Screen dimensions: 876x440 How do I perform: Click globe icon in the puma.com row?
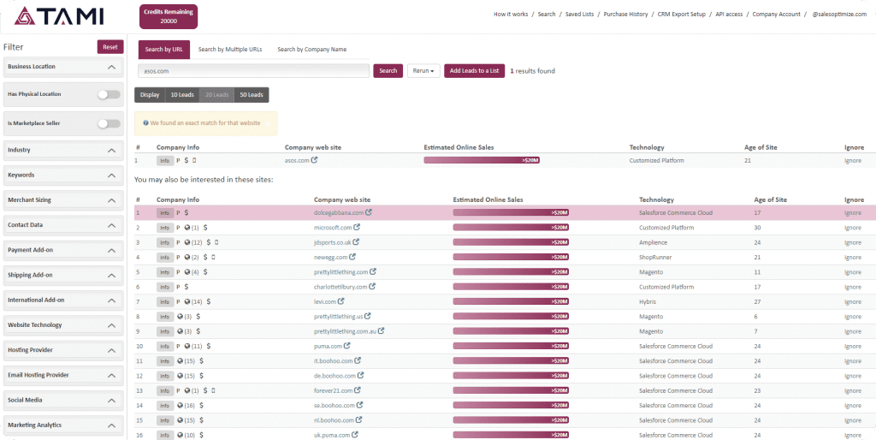click(187, 346)
